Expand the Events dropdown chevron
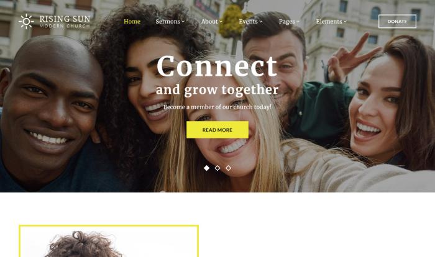Screen dimensions: 435x257 click(x=261, y=22)
